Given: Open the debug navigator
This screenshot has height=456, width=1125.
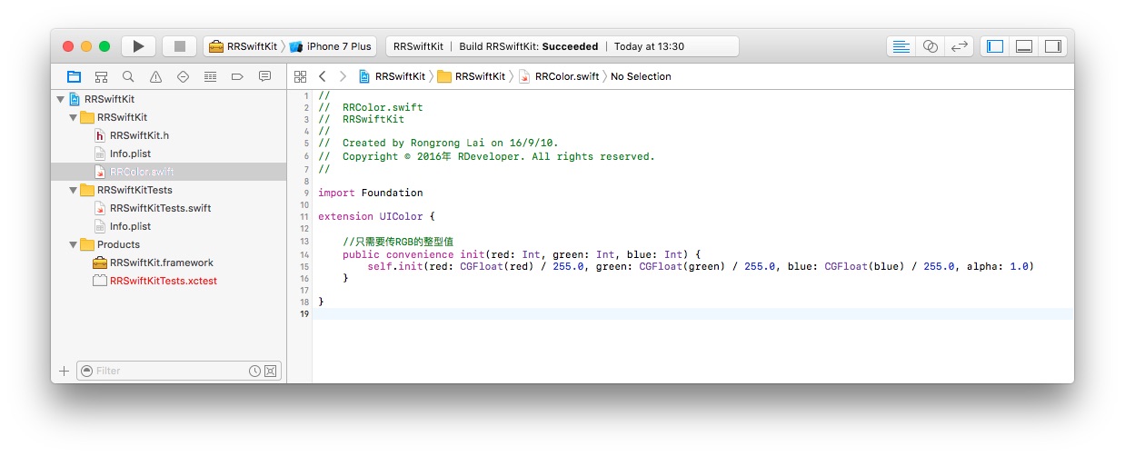Looking at the screenshot, I should (x=210, y=76).
